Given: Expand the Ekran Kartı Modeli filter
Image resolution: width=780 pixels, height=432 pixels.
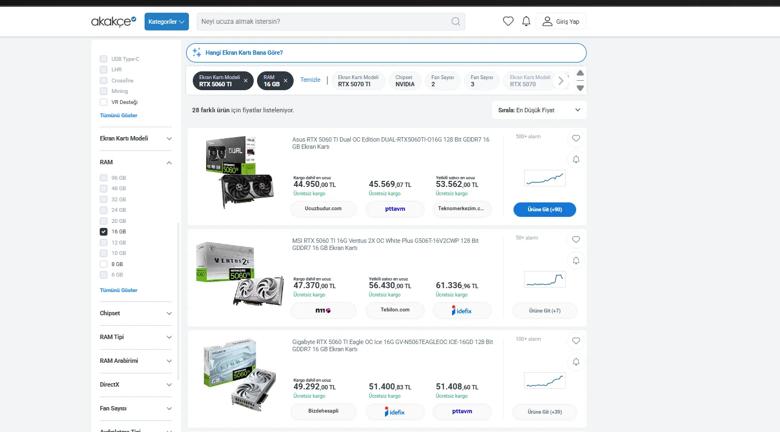Looking at the screenshot, I should click(x=136, y=138).
